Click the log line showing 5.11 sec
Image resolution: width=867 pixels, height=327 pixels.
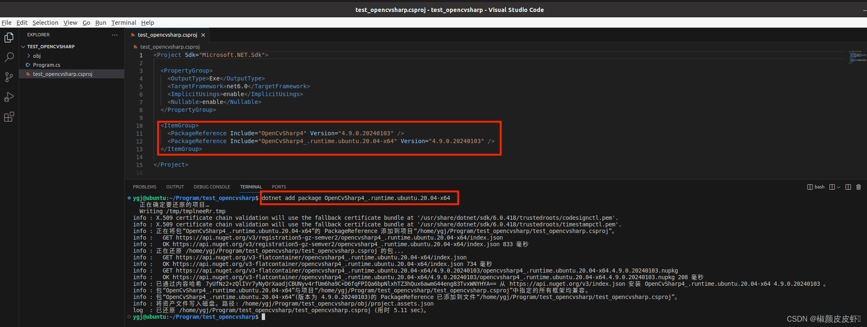click(281, 310)
